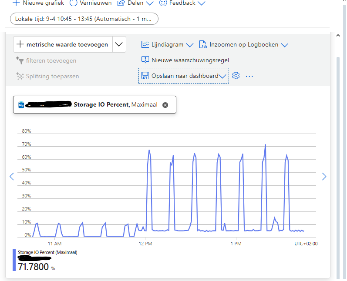The height and width of the screenshot is (281, 347).
Task: Click Splitsing toepassen split icon
Action: pyautogui.click(x=20, y=76)
